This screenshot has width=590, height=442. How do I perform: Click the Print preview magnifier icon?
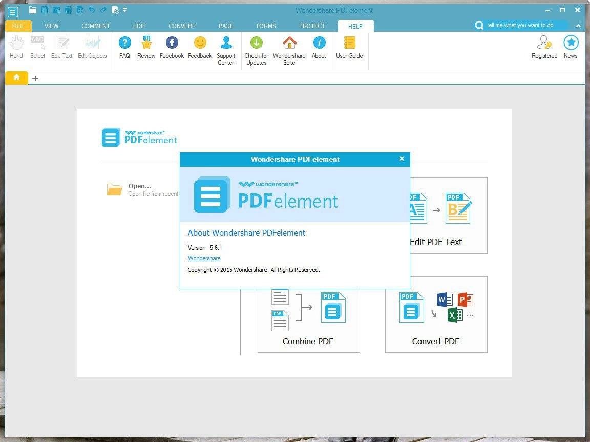tap(80, 10)
